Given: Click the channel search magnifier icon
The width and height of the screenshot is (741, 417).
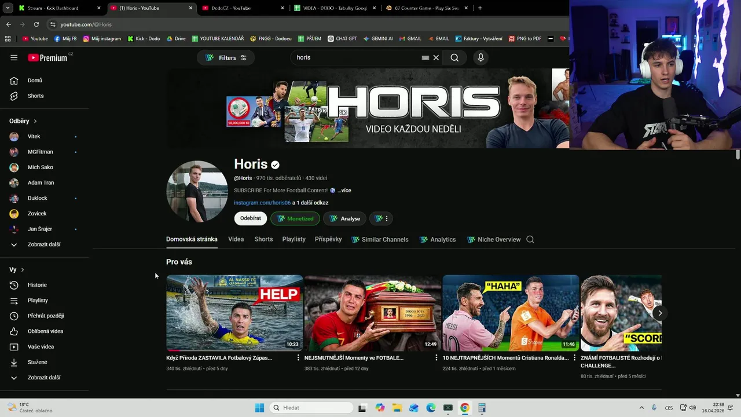Looking at the screenshot, I should pos(530,239).
